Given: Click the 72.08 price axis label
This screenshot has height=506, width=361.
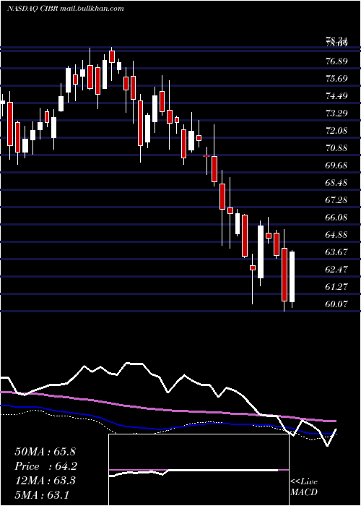Looking at the screenshot, I should [336, 131].
